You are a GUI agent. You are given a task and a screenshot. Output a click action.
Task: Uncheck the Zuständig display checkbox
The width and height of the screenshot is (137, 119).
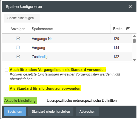tap(18, 56)
